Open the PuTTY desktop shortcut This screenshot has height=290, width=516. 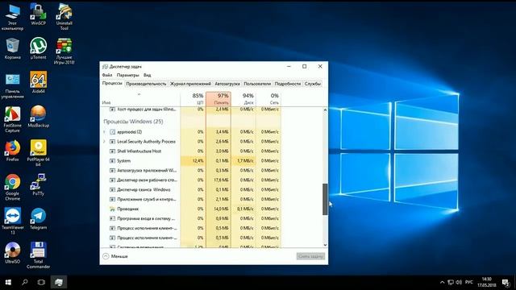[38, 184]
